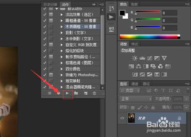Click the foreground color swatch in Color panel

pyautogui.click(x=122, y=13)
